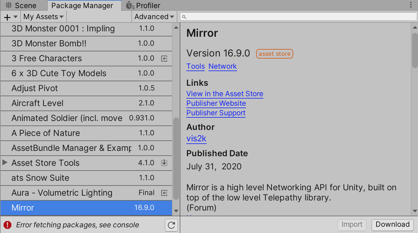This screenshot has width=418, height=233.
Task: Click the import icon beside 3 Free Characters
Action: [164, 59]
